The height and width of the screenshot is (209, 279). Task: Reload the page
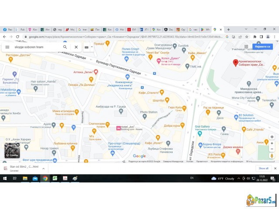[17, 37]
